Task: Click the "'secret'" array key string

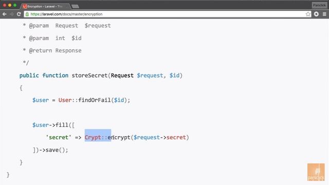Action: pyautogui.click(x=59, y=137)
